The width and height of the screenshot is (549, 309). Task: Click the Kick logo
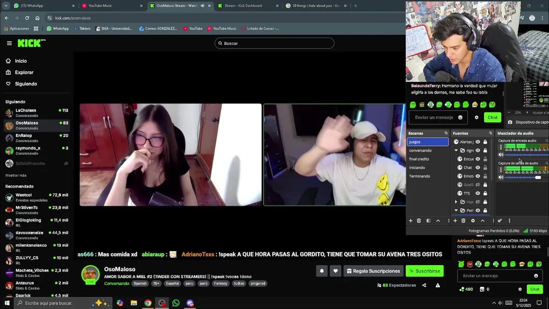tap(31, 43)
